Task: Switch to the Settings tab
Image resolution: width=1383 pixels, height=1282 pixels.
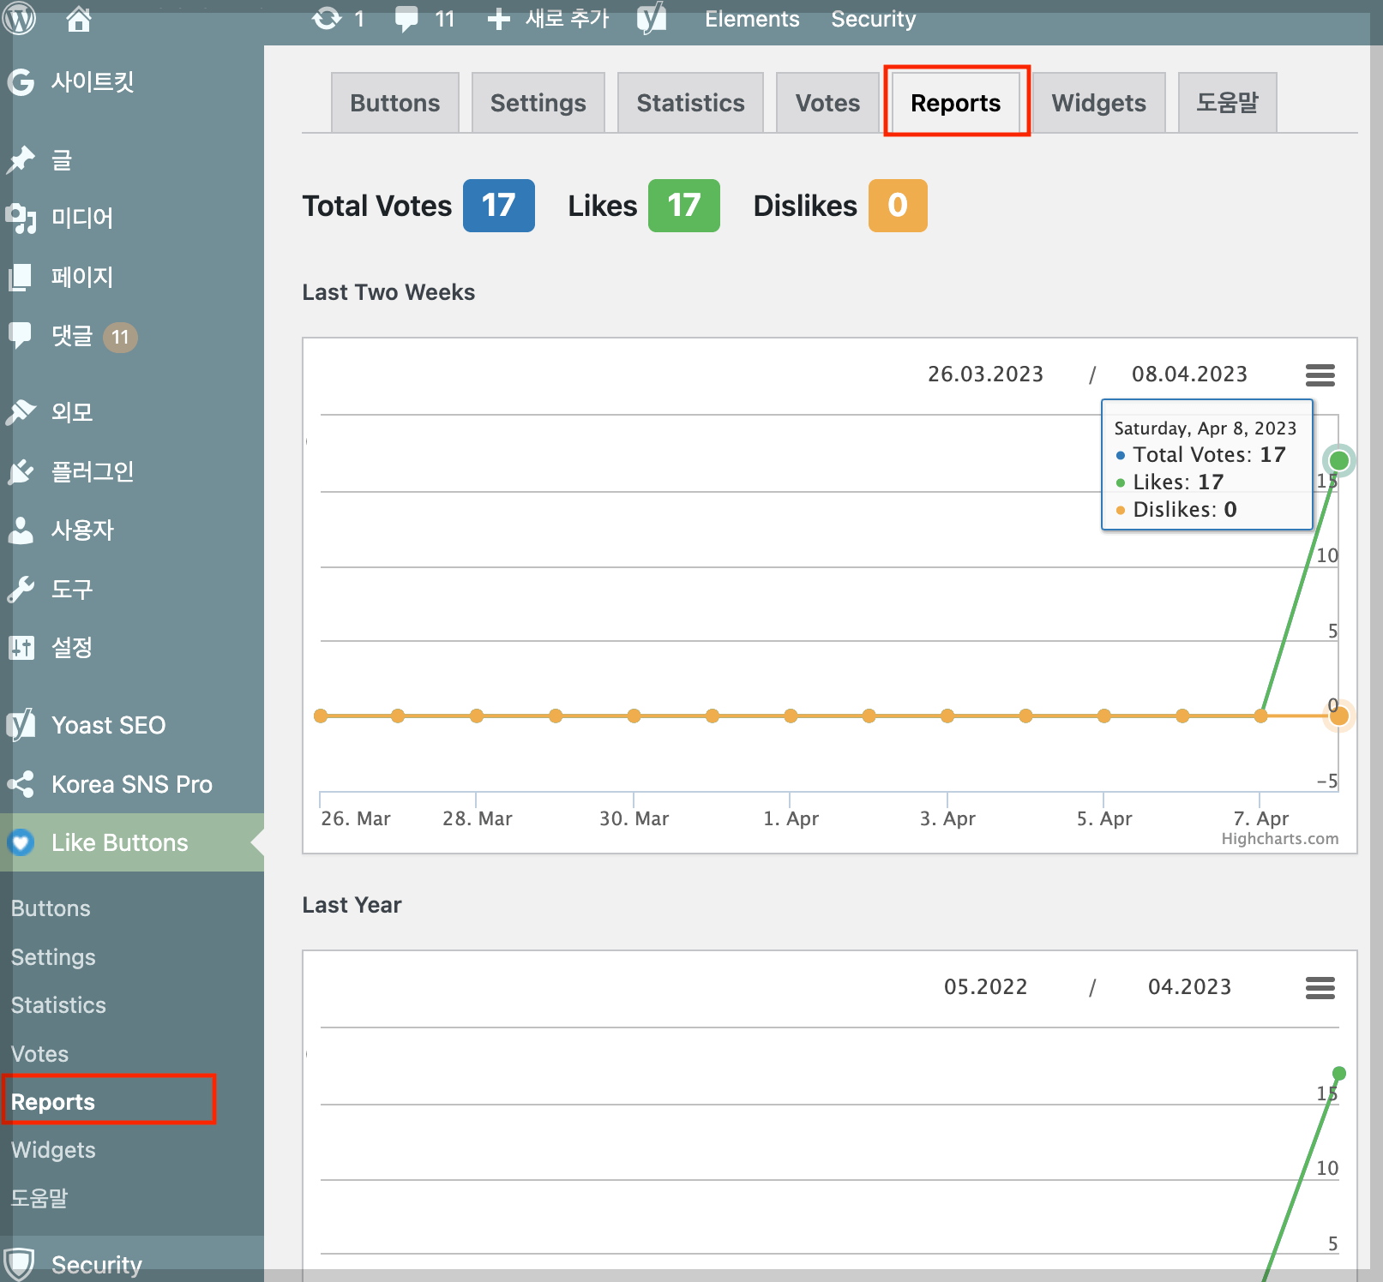Action: [538, 103]
